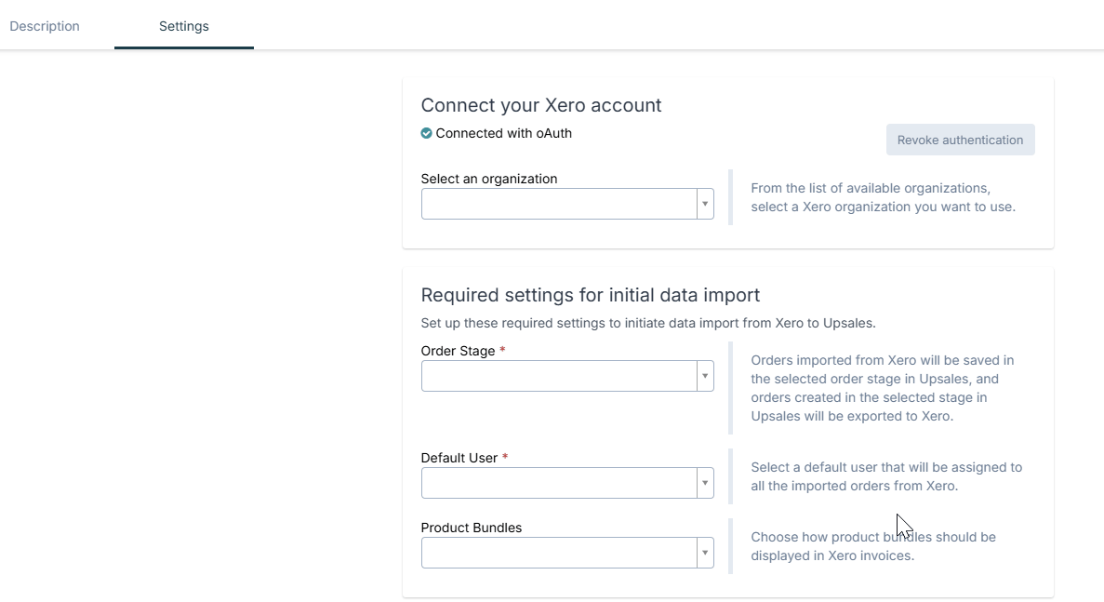Click the 'Orders imported from Xero' help text
The width and height of the screenshot is (1104, 602).
click(x=883, y=388)
